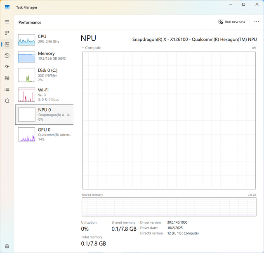Click the Snapdragon Hexagon NPU device name

[194, 40]
